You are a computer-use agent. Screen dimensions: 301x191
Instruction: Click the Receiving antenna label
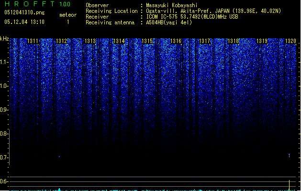[110, 22]
